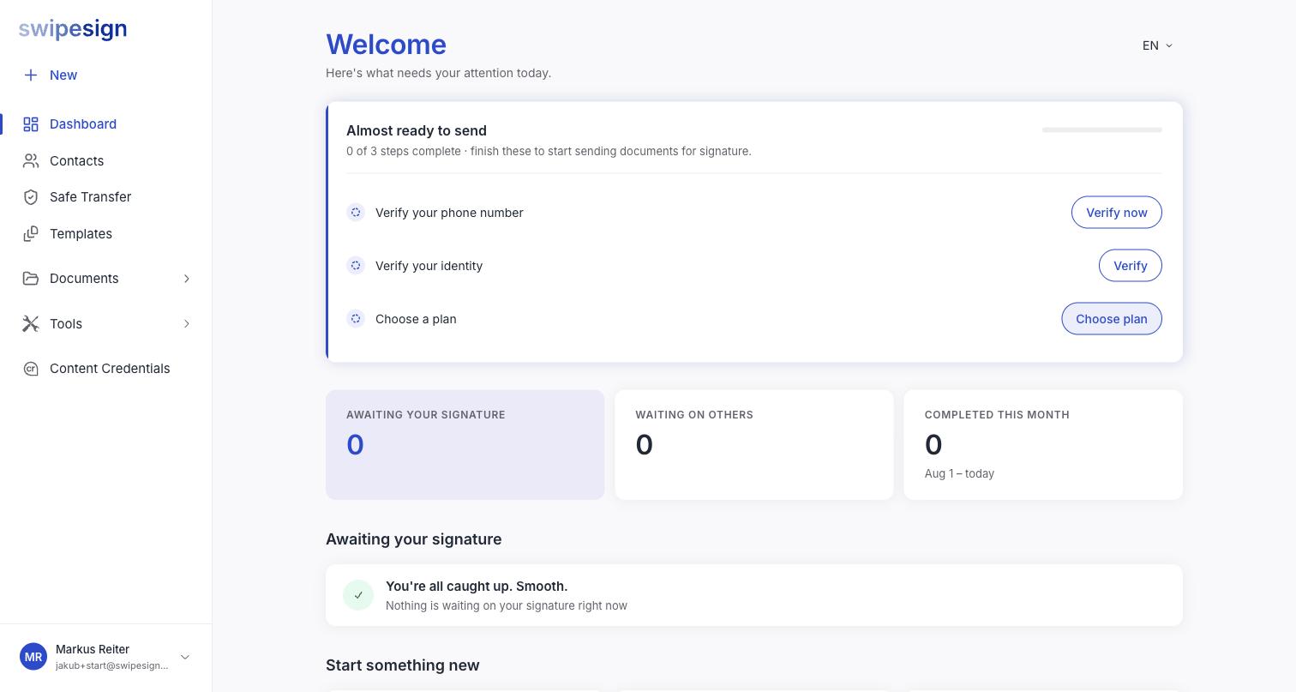Open Content Credentials page
The image size is (1296, 692).
106,369
